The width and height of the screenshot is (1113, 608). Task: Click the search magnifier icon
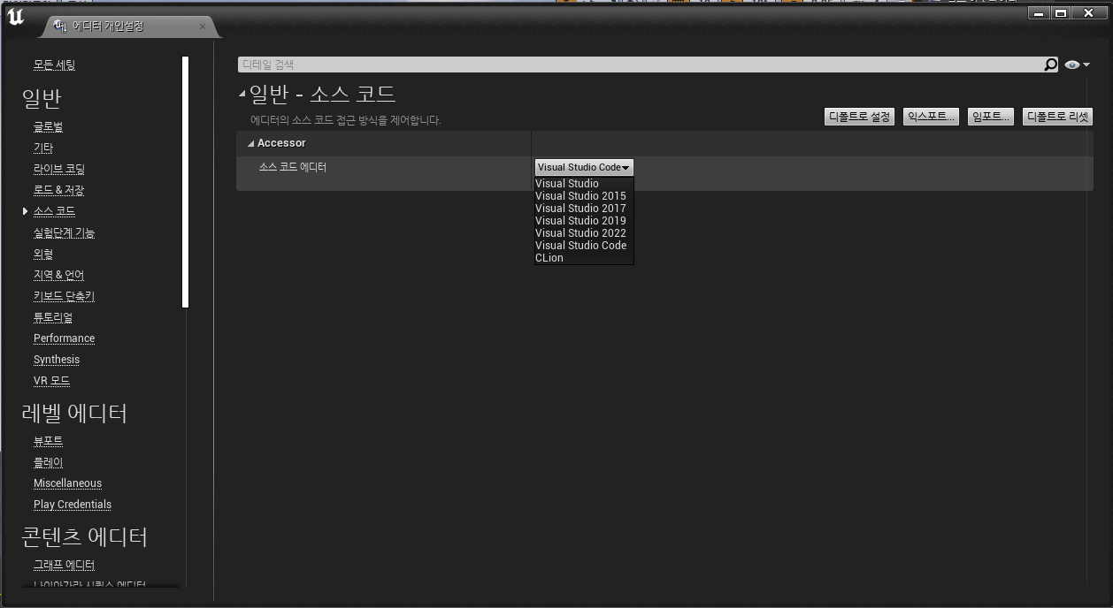click(x=1050, y=65)
